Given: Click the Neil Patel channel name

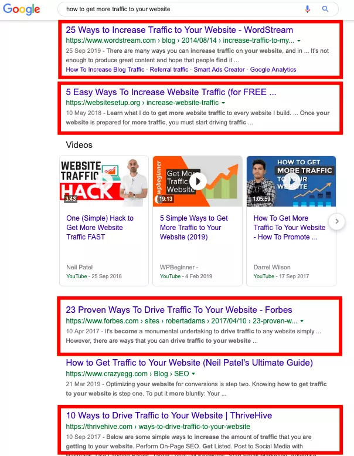Looking at the screenshot, I should (79, 267).
